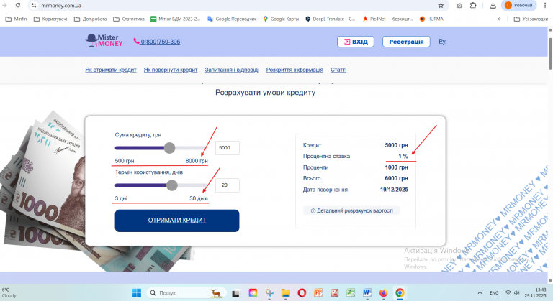Screen dimensions: 553x301
Task: Open the Extensions puzzle icon
Action: pos(473,5)
